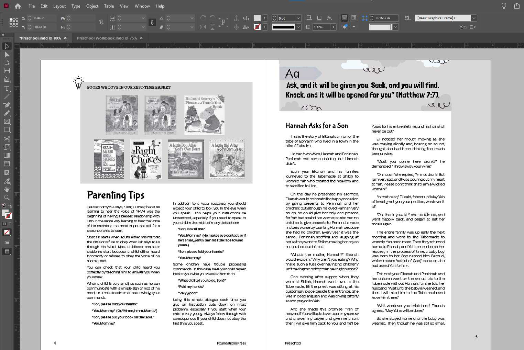Open the File menu
This screenshot has width=524, height=350.
click(32, 6)
